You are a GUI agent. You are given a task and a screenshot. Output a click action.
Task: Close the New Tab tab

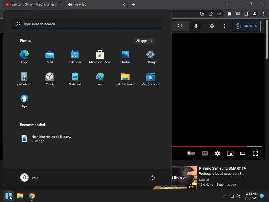pos(124,4)
